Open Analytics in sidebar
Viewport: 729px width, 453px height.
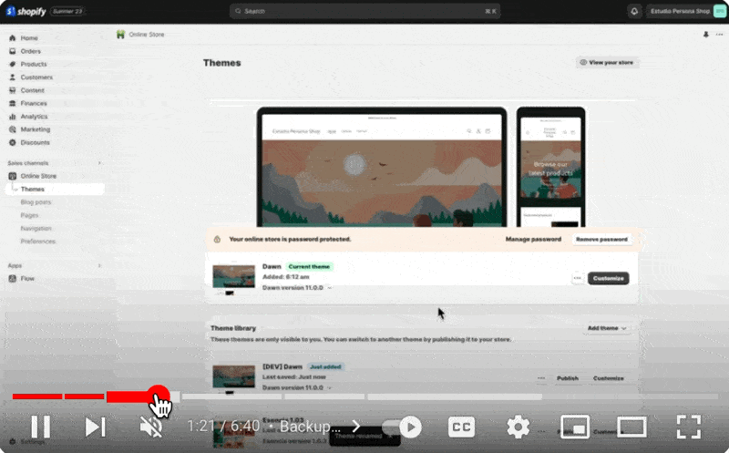[34, 117]
